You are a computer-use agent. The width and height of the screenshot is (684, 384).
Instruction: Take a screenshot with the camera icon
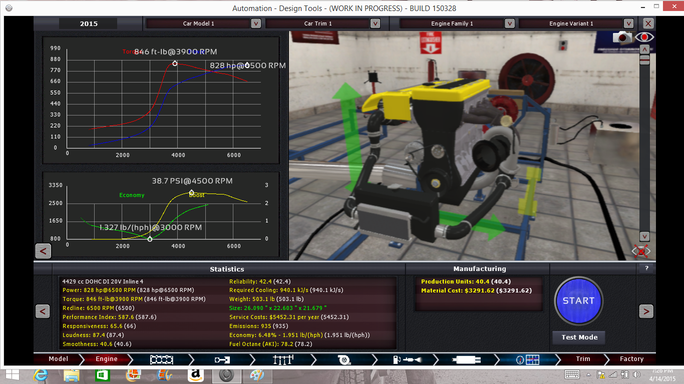(x=623, y=37)
